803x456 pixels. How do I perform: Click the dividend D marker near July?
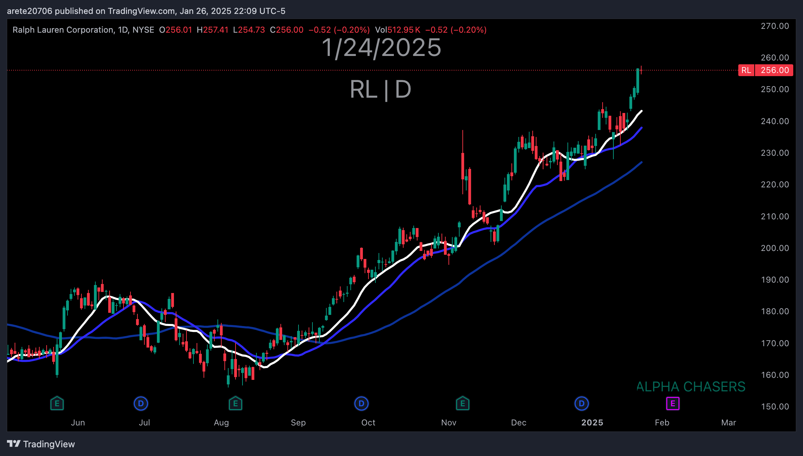click(x=141, y=404)
